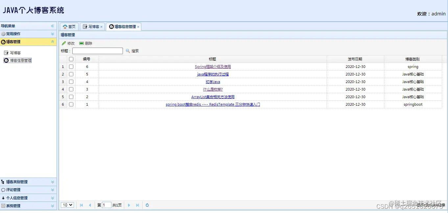Image resolution: width=448 pixels, height=213 pixels.
Task: Click the 系统管理 section icon
Action: (x=3, y=206)
